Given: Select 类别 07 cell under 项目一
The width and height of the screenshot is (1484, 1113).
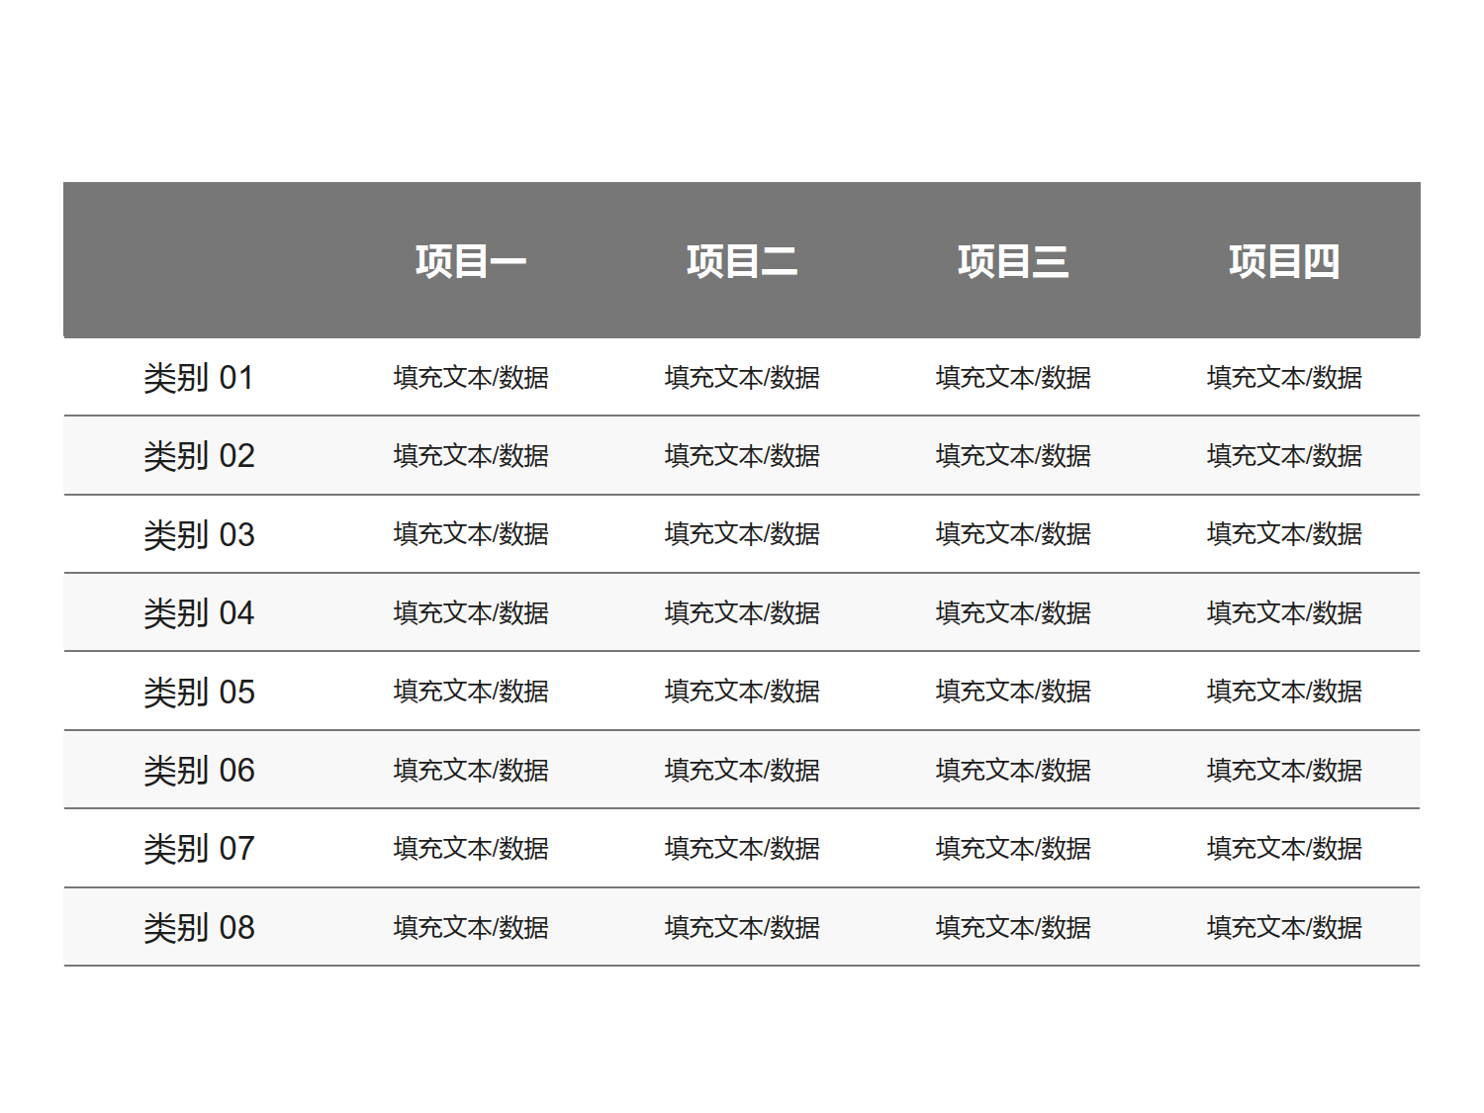Looking at the screenshot, I should [x=471, y=848].
